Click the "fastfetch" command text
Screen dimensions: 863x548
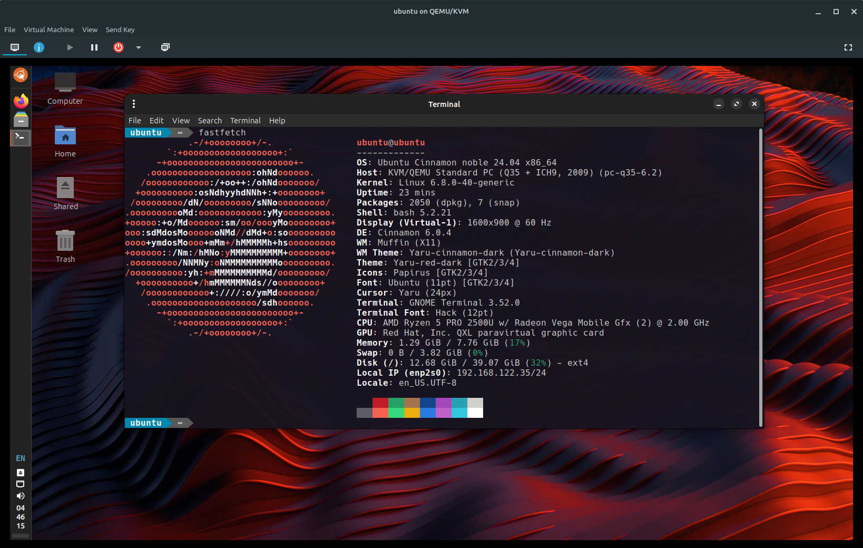(x=222, y=133)
